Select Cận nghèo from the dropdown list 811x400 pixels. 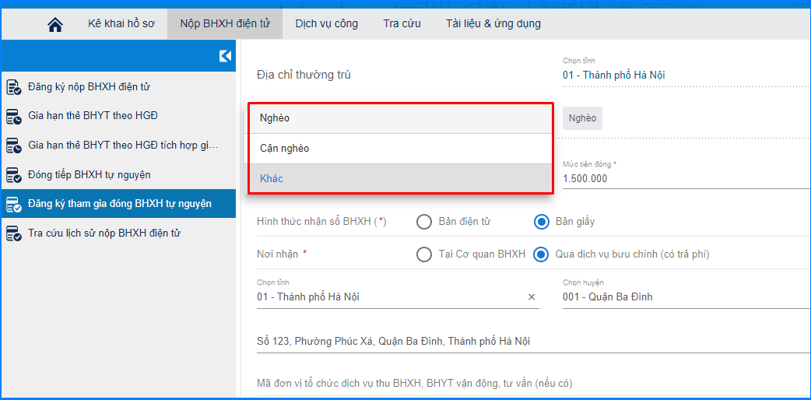[x=400, y=149]
